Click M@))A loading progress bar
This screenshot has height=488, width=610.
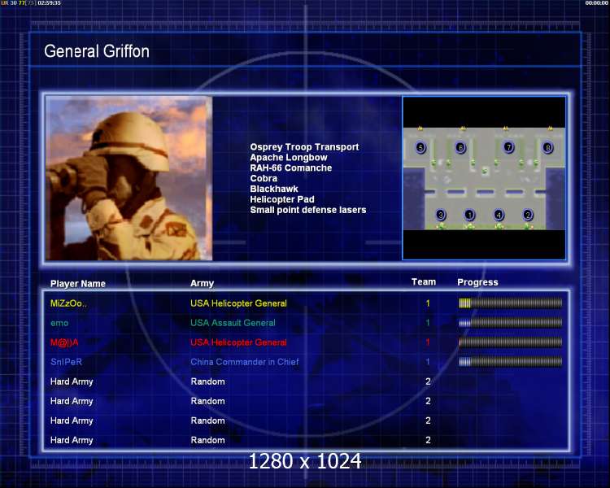(x=511, y=342)
